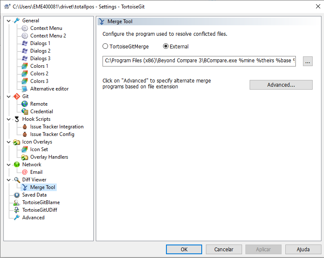
Task: Click the Remote globe icon
Action: 25,104
